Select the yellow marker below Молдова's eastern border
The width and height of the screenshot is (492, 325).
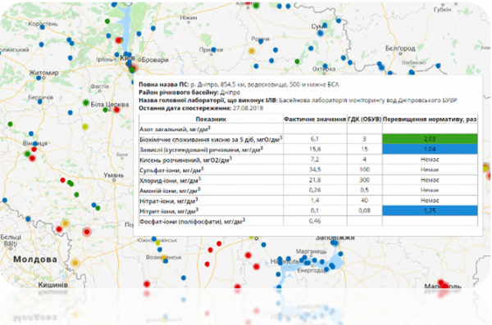(75, 263)
